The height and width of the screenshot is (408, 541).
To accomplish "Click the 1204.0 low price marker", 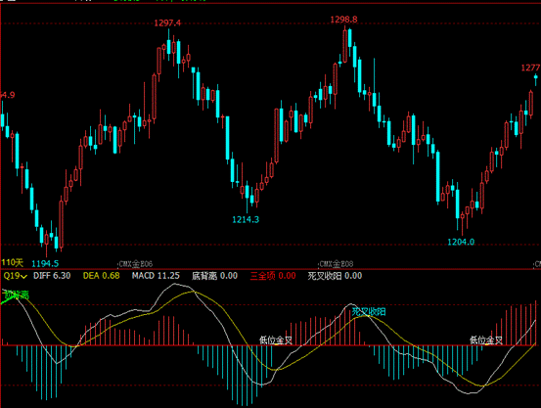I will [x=461, y=242].
